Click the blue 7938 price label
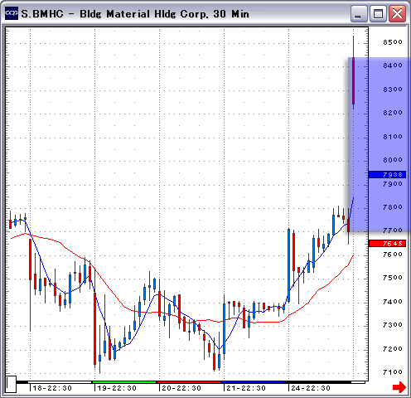This screenshot has width=411, height=398. pos(387,174)
